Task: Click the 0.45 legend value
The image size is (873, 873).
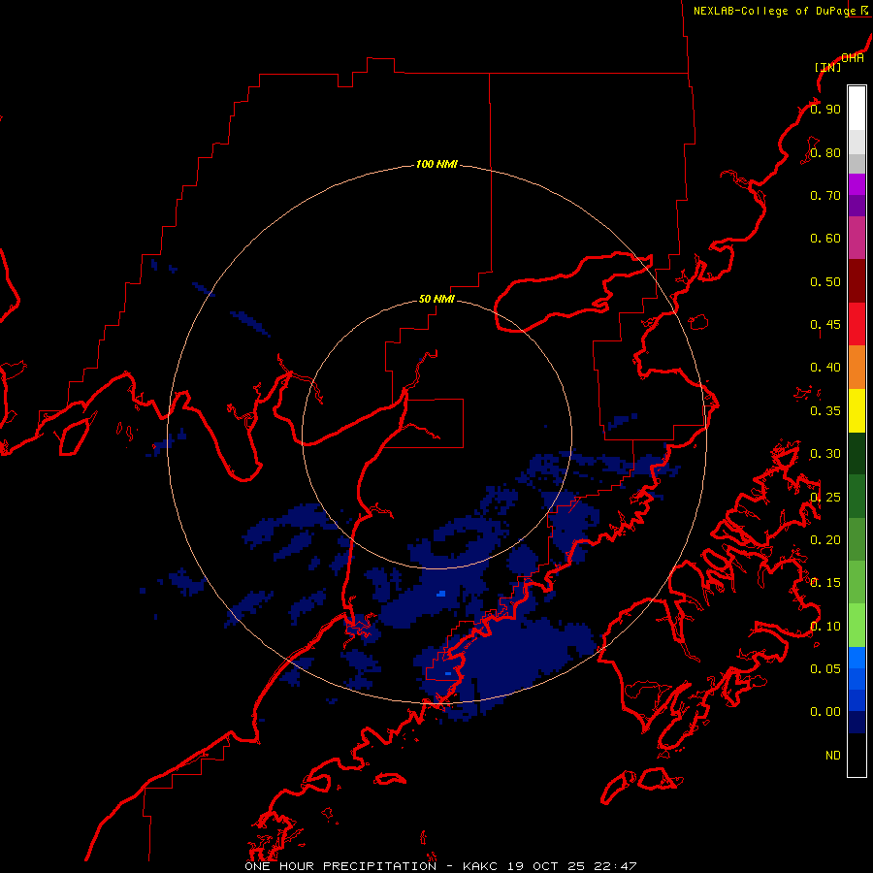Action: click(825, 324)
